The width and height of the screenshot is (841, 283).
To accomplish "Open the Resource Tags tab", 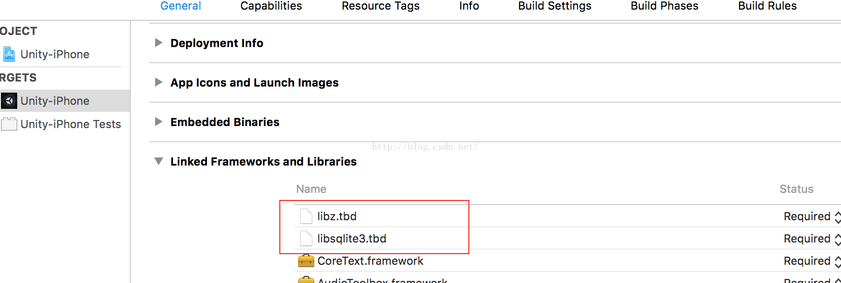I will (381, 6).
